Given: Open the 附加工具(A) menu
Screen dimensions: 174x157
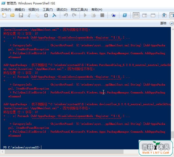Looking at the screenshot, I should point(79,10).
